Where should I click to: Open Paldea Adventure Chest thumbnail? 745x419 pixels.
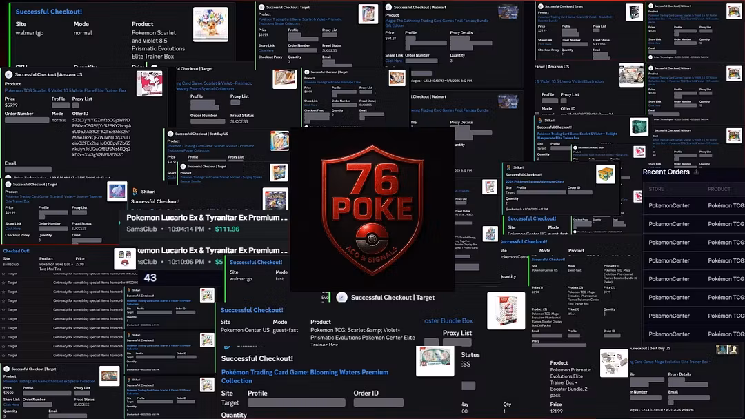606,174
